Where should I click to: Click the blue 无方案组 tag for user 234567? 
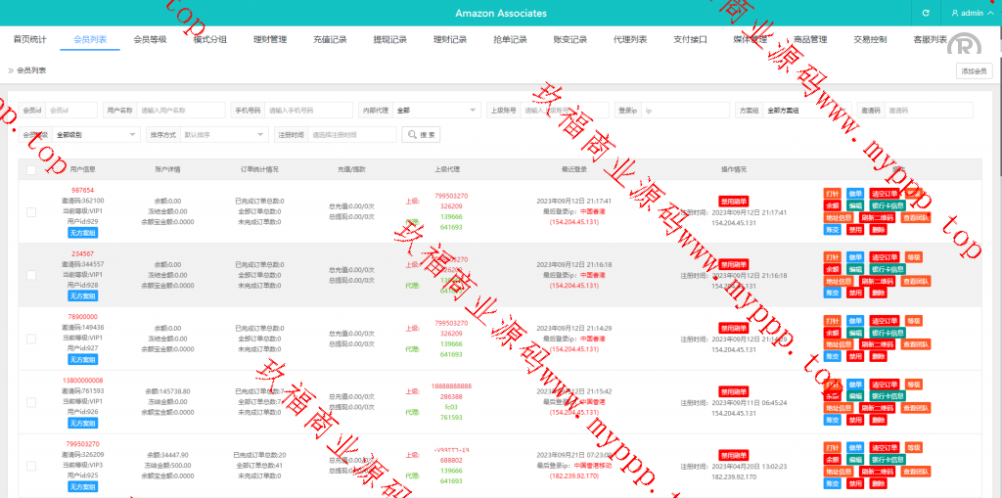coord(82,295)
